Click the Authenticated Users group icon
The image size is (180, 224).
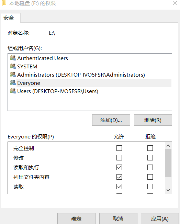coord(13,58)
